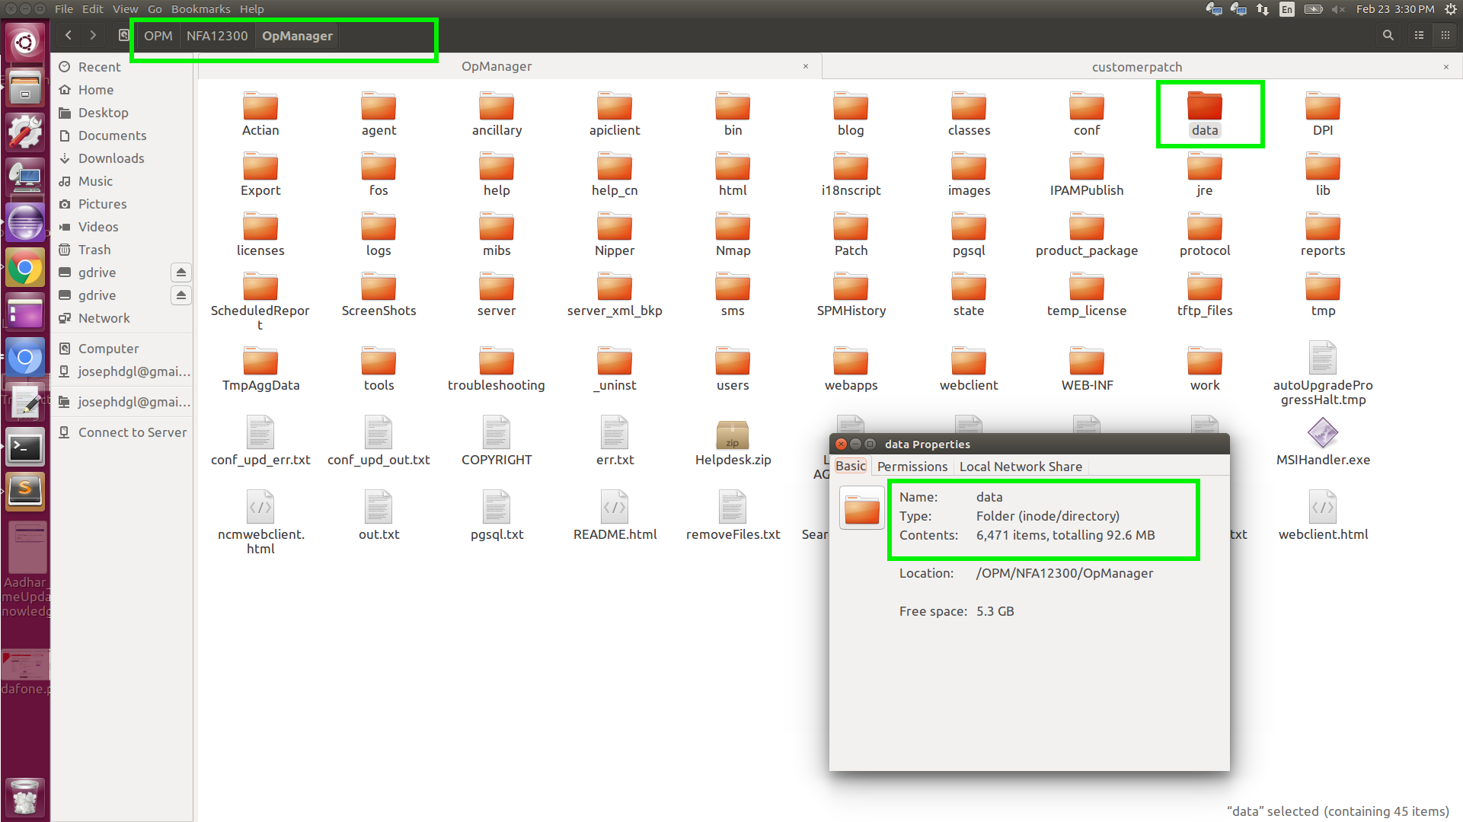Open the View menu
This screenshot has width=1463, height=822.
[126, 9]
